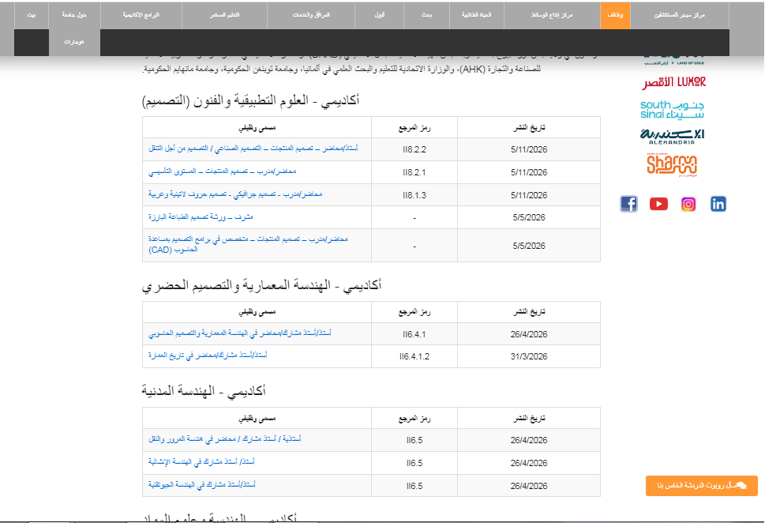Open the Facebook social icon
This screenshot has height=523, width=765.
pyautogui.click(x=629, y=204)
